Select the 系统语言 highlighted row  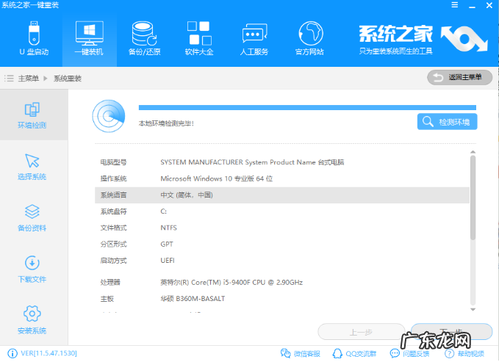click(x=282, y=195)
